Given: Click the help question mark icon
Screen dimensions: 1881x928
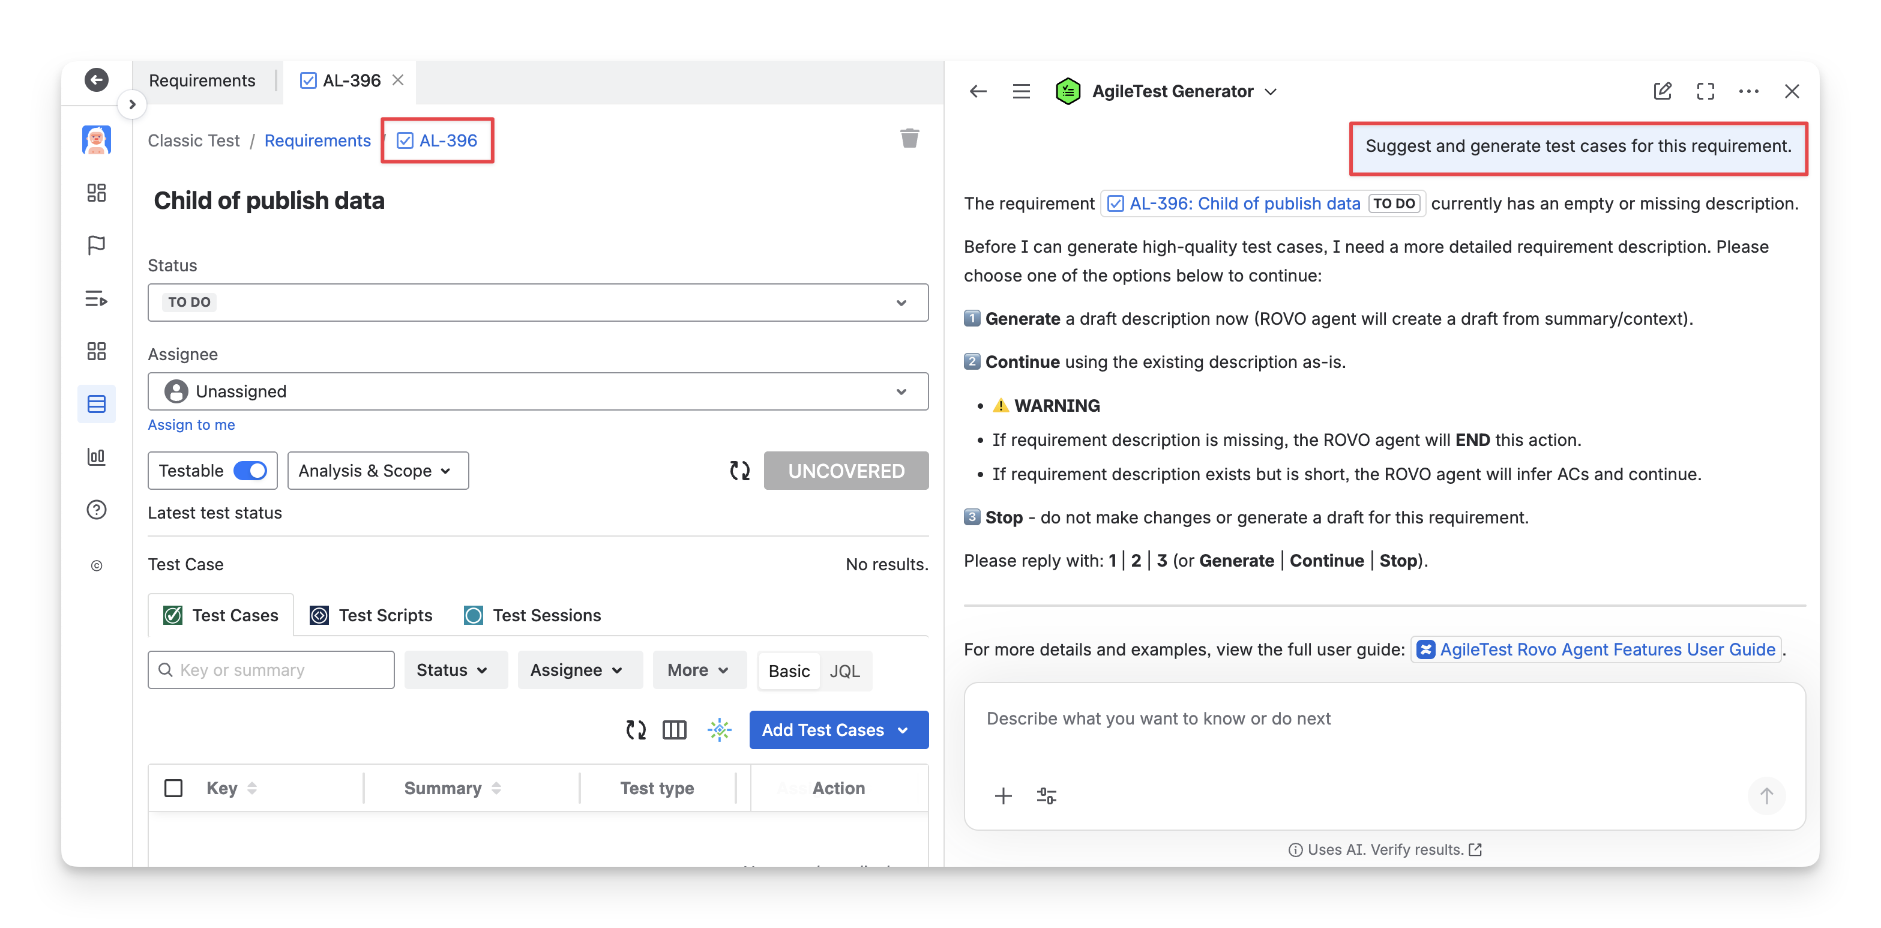Looking at the screenshot, I should [x=97, y=510].
